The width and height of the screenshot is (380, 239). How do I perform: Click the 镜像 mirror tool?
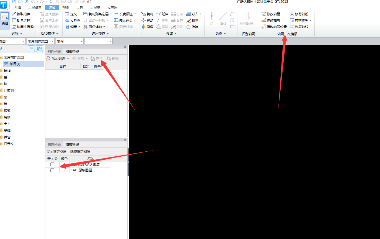click(147, 27)
